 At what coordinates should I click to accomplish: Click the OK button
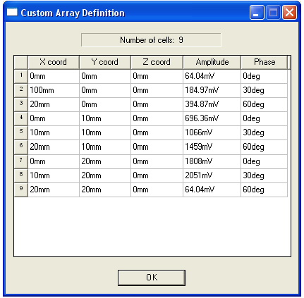pyautogui.click(x=152, y=278)
